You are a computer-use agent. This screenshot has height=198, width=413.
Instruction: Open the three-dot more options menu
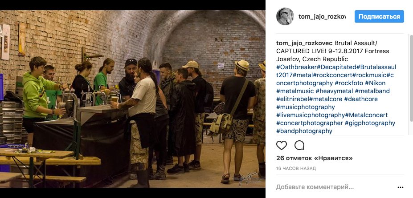point(401,187)
